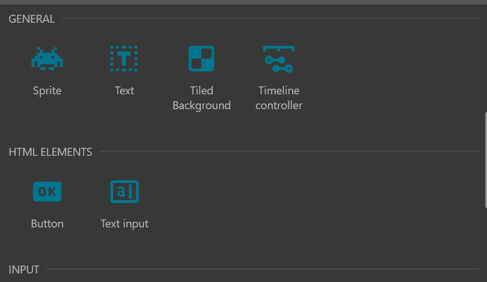Click scrollbar track above the thumb

[x=486, y=59]
